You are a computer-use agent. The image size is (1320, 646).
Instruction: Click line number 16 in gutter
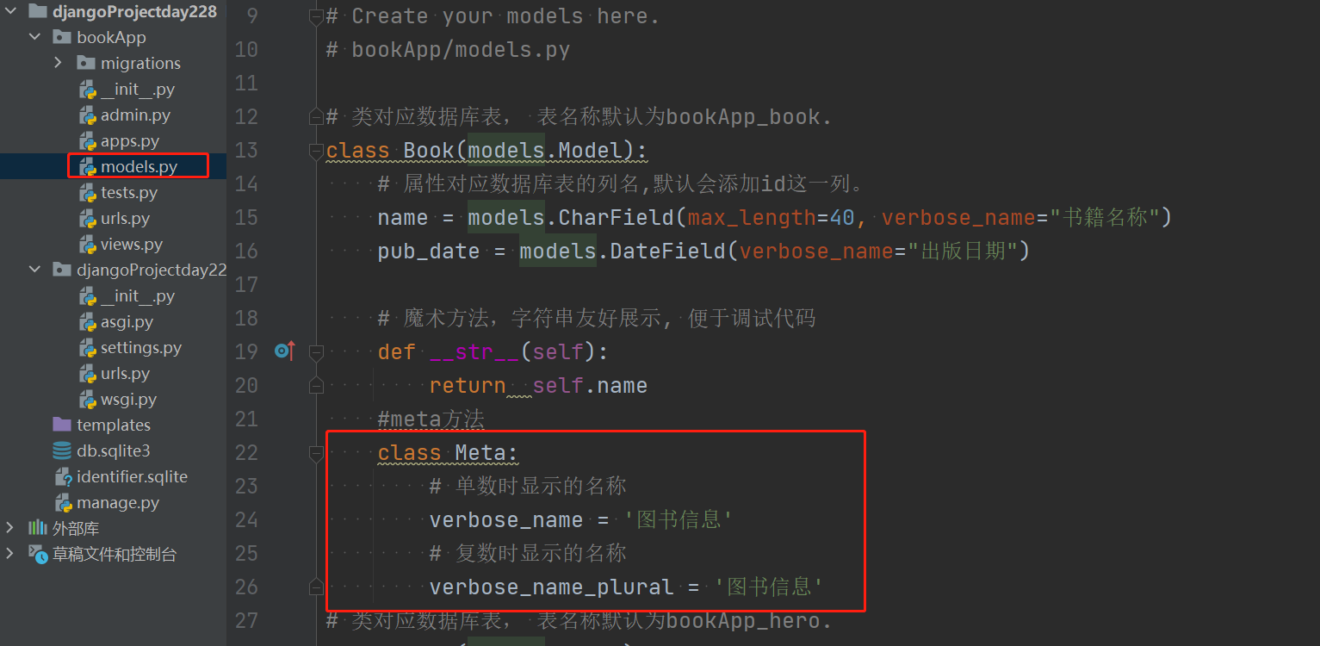pos(246,251)
